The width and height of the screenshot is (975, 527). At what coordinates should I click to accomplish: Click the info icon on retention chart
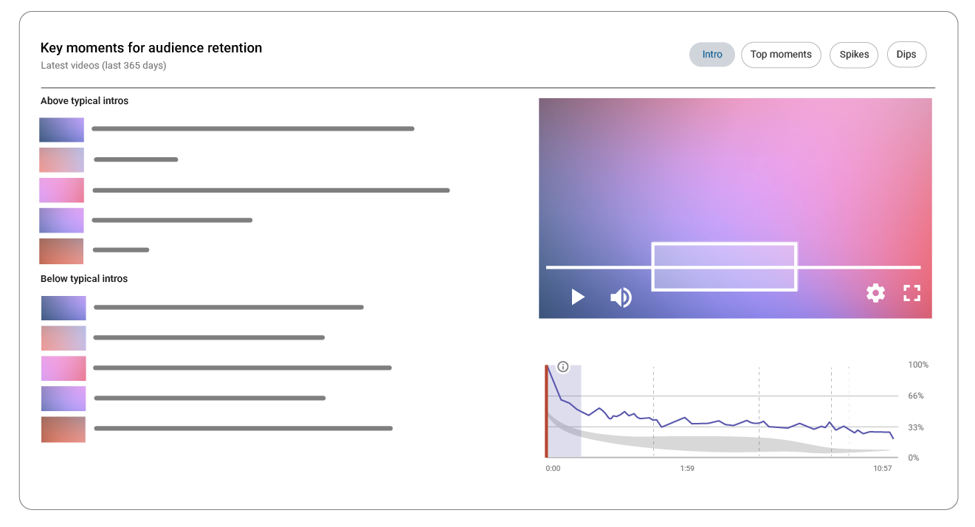point(563,366)
